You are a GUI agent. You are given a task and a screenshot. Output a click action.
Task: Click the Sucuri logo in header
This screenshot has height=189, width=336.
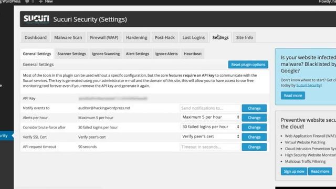[36, 19]
